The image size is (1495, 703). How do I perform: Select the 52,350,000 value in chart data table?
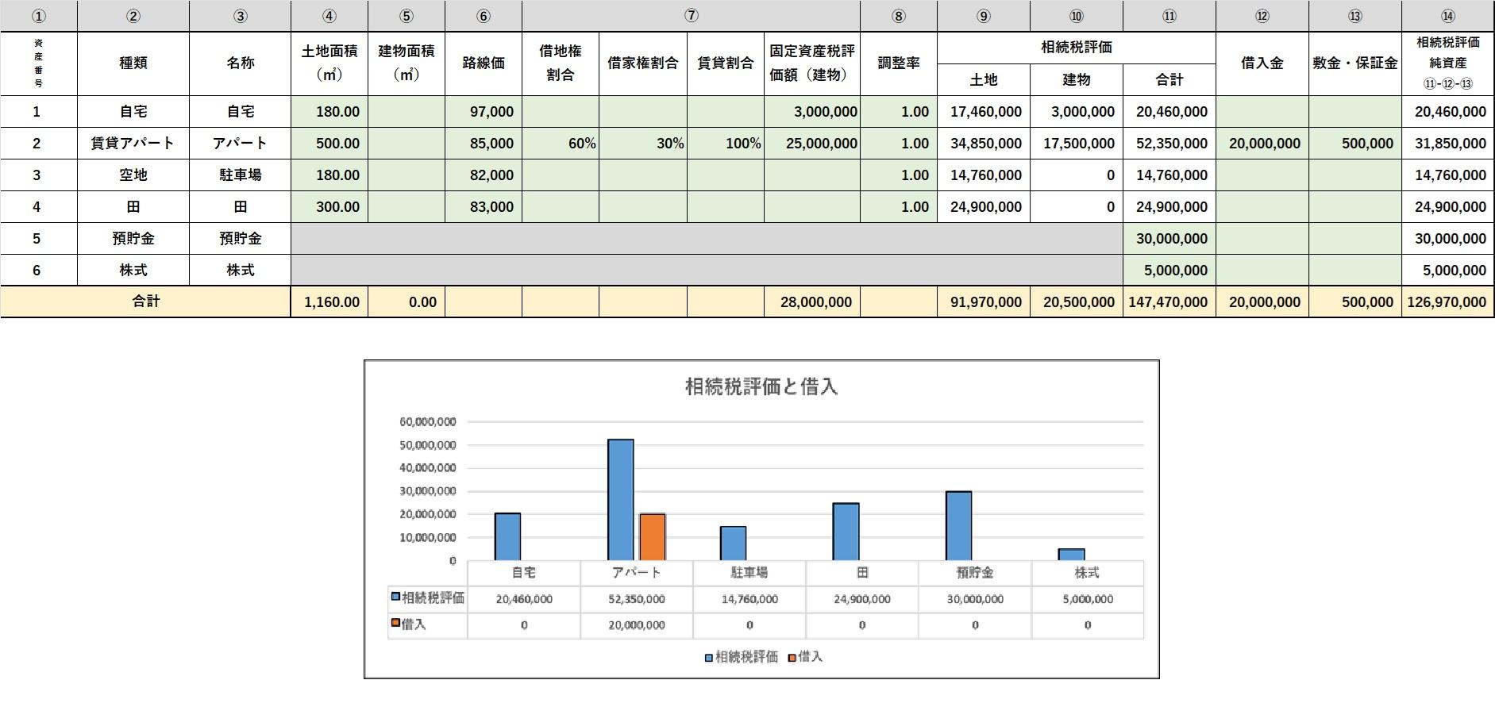pyautogui.click(x=637, y=600)
